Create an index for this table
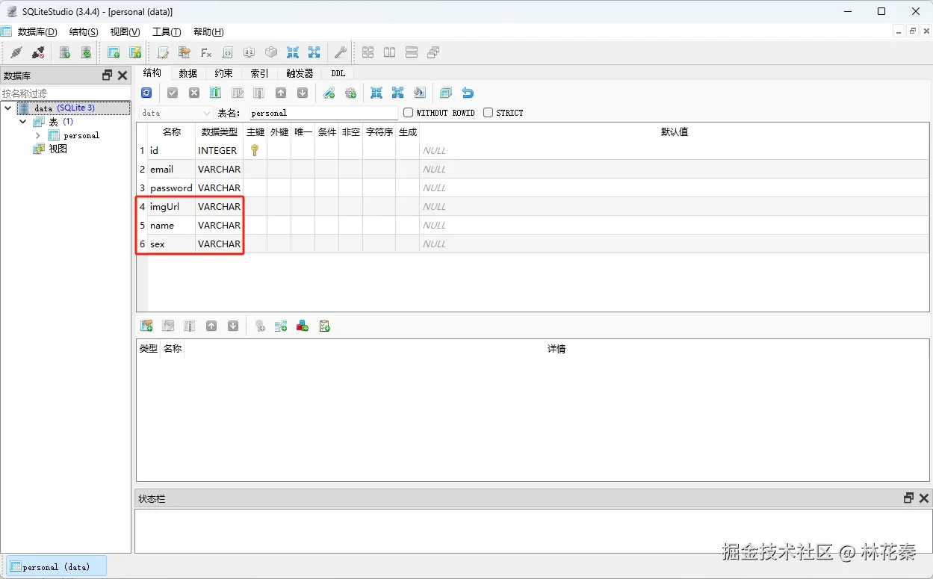This screenshot has height=579, width=933. point(329,93)
